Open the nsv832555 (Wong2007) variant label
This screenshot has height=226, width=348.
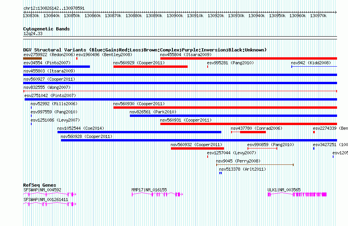click(x=47, y=87)
